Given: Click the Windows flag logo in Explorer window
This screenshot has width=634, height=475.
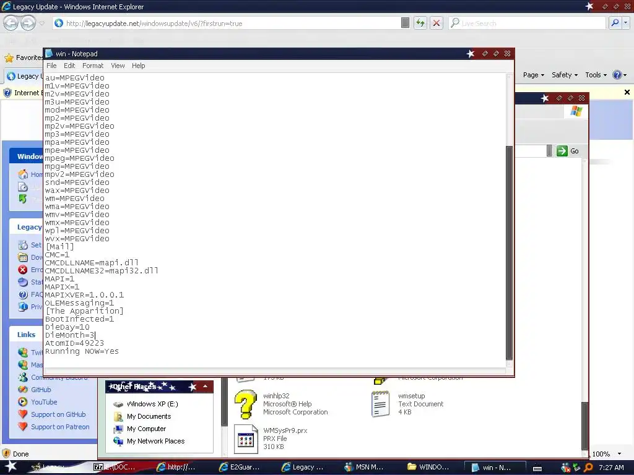Looking at the screenshot, I should click(576, 111).
